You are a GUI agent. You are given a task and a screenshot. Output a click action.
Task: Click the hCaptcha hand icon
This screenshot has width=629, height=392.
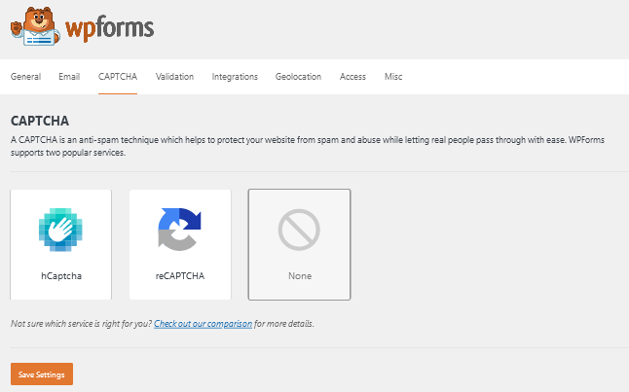[60, 230]
